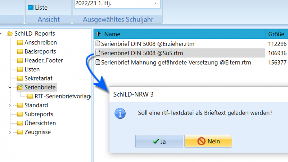
Task: Select Sekretariat in the tree
Action: click(39, 78)
